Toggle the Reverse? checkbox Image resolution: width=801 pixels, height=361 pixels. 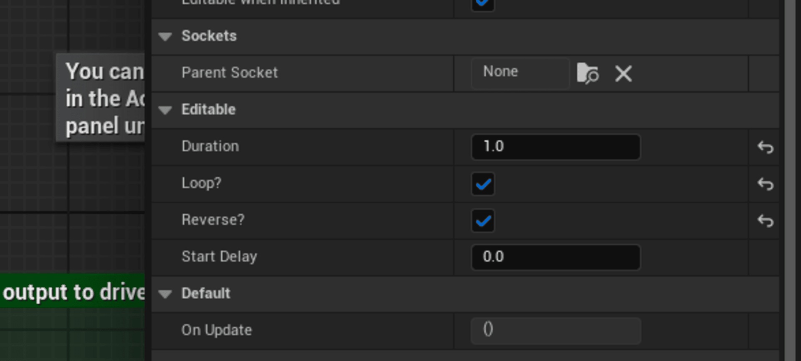click(x=483, y=221)
